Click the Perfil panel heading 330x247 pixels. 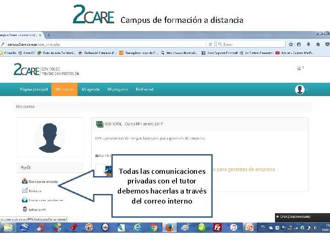coord(26,167)
